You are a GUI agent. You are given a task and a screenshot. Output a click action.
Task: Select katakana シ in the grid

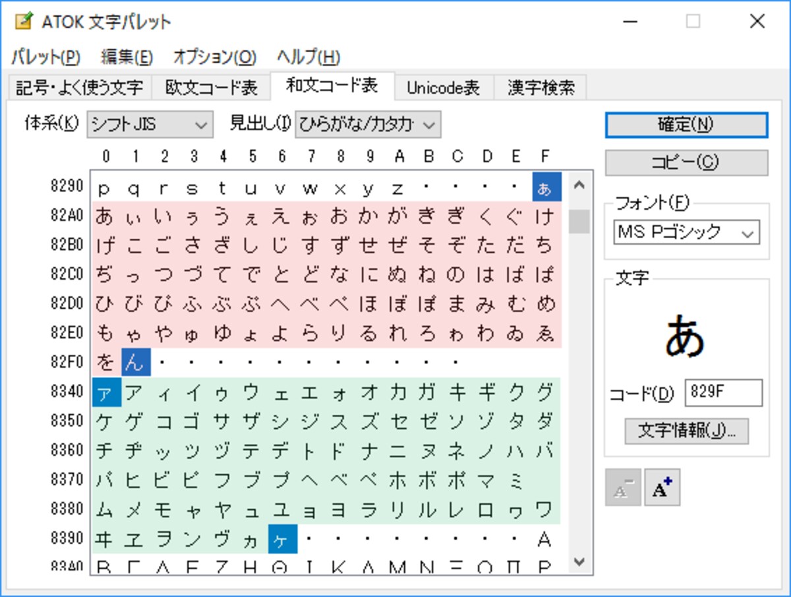[282, 422]
